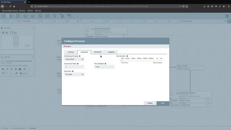Click the 100ms mark on Run Duration
The width and height of the screenshot is (231, 130).
tap(139, 58)
